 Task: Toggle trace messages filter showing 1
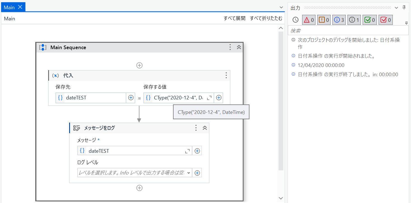(354, 20)
